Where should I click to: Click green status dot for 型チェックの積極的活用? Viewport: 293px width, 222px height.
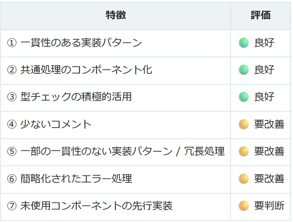click(243, 97)
